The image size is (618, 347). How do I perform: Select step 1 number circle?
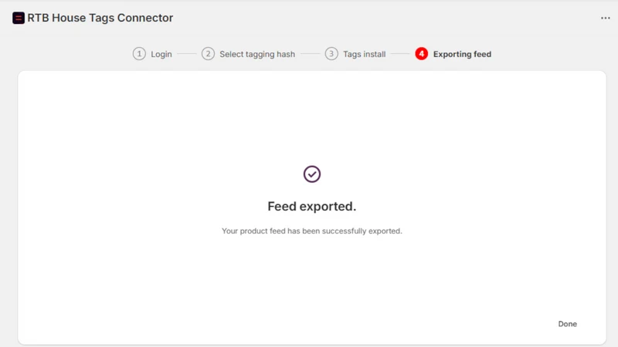pyautogui.click(x=139, y=54)
